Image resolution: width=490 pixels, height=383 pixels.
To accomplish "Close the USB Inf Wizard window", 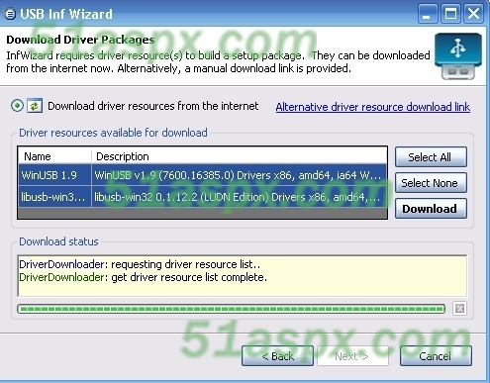I will point(474,14).
